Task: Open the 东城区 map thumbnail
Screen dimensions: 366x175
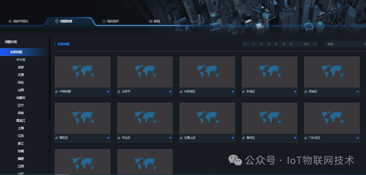Action: pyautogui.click(x=270, y=72)
